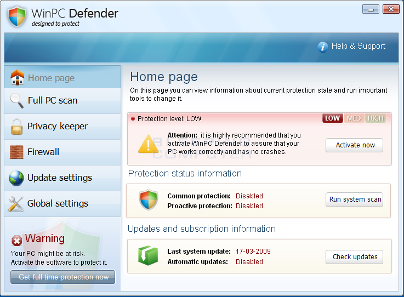Click the brick wall Firewall icon
This screenshot has width=404, height=297.
point(16,152)
